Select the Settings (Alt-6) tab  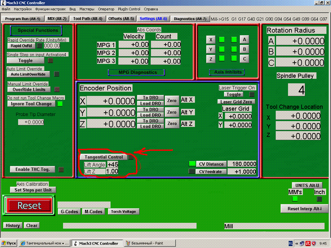153,19
